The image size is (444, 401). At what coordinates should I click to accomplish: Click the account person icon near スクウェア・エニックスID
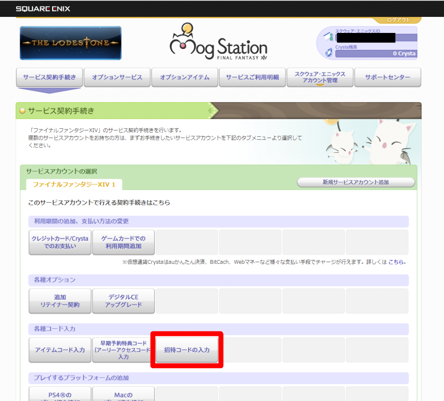pyautogui.click(x=330, y=36)
